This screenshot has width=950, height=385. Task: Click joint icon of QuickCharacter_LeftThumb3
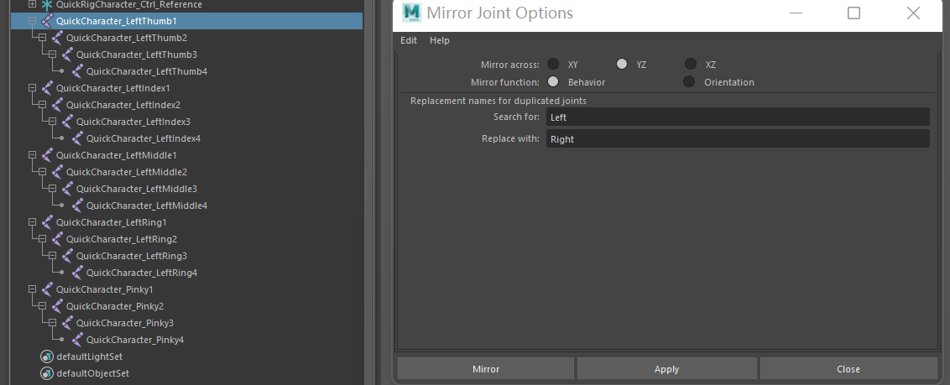tap(67, 55)
